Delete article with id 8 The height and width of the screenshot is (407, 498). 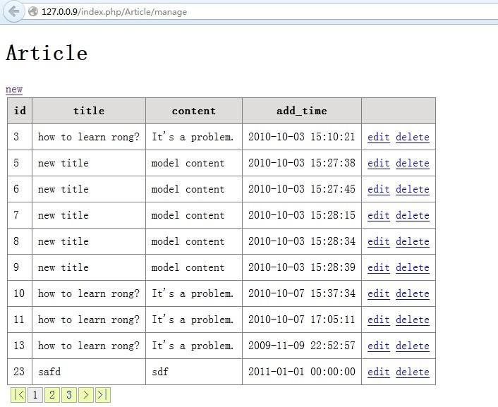(x=413, y=241)
